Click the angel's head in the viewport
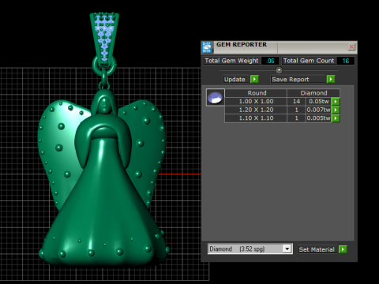The image size is (379, 284). pos(104,102)
